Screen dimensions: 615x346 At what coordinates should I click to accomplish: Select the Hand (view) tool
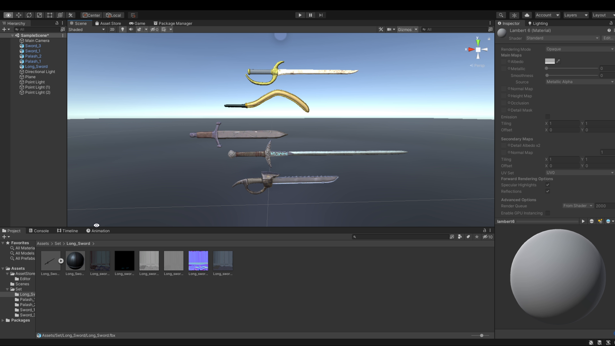point(8,15)
